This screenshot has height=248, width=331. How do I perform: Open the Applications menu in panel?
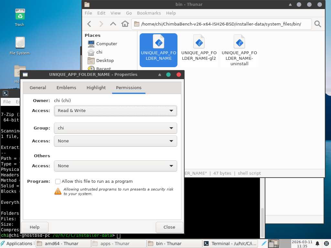(x=17, y=243)
